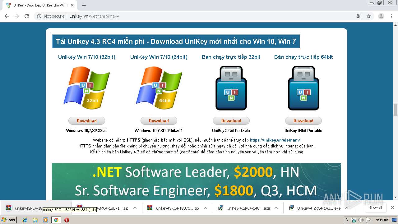Click the page vertical scrollbar thumb

[396, 110]
